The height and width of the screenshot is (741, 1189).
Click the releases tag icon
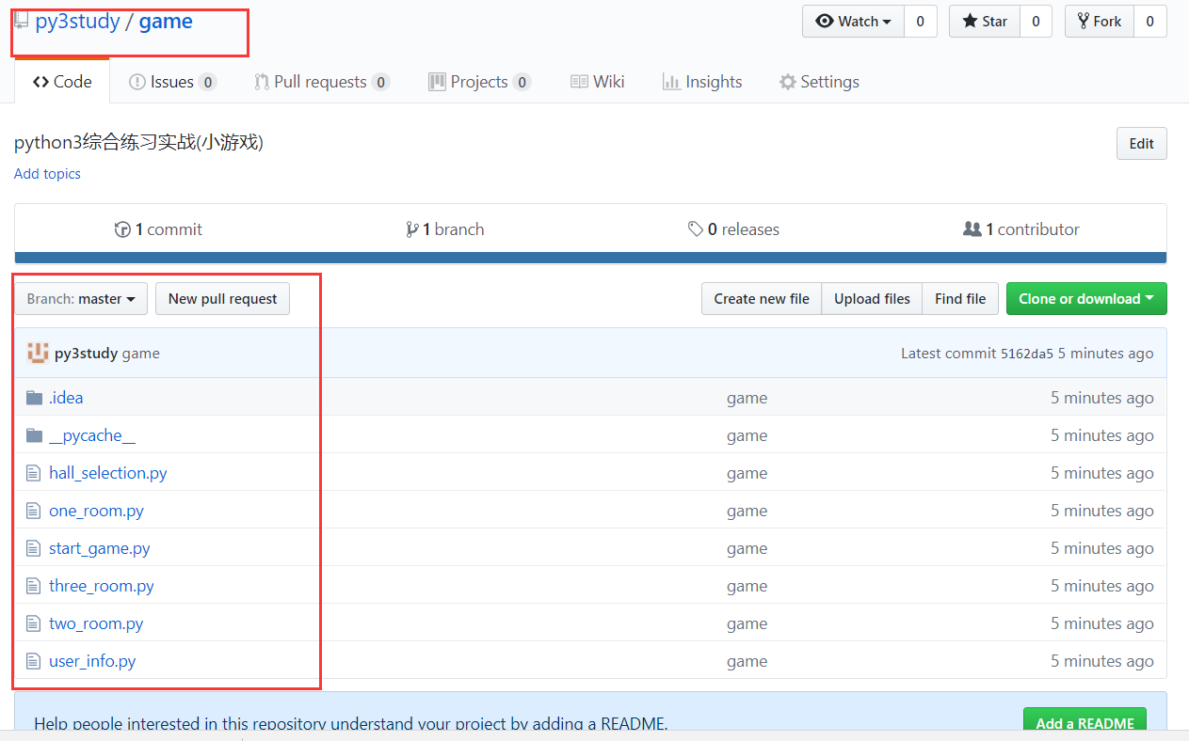click(696, 229)
